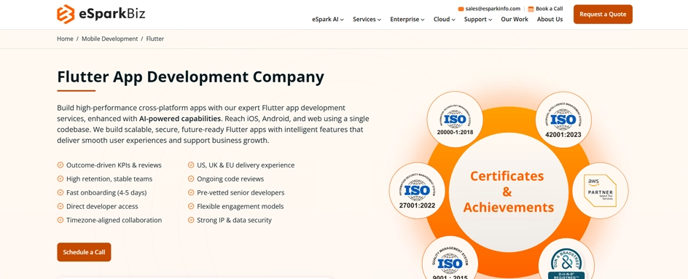
Task: Click the Flutter breadcrumb item
Action: [155, 39]
